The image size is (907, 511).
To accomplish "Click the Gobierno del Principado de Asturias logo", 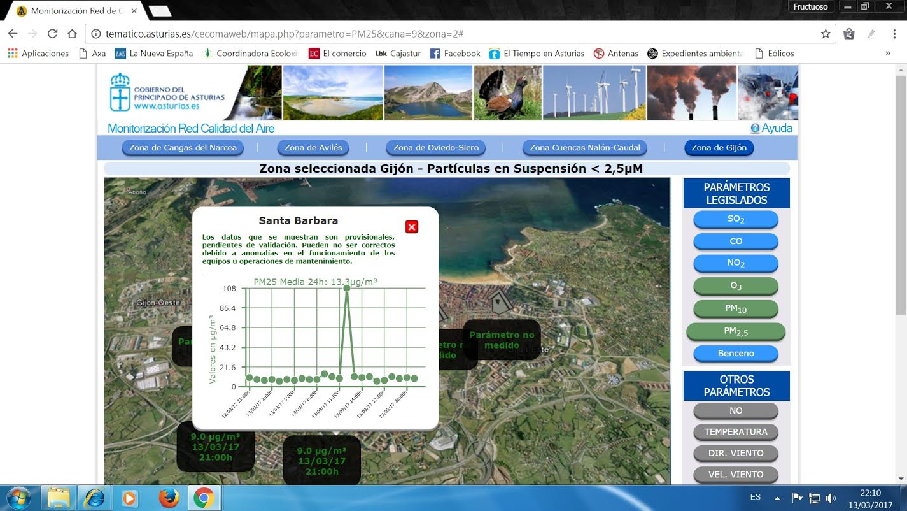I will click(x=167, y=93).
